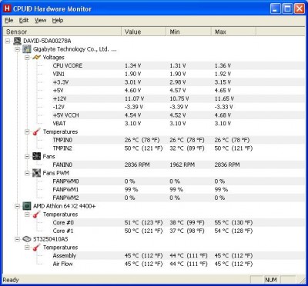308x286 pixels.
Task: Open the View menu
Action: point(40,21)
